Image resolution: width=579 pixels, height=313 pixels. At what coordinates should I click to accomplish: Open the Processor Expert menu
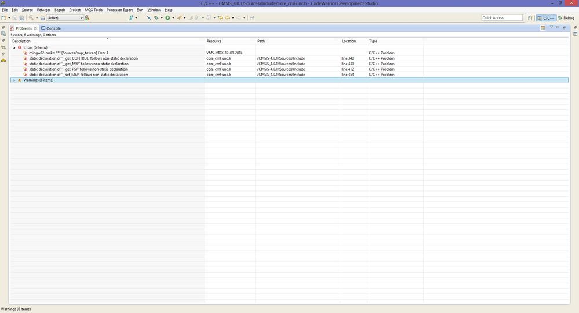pyautogui.click(x=119, y=10)
